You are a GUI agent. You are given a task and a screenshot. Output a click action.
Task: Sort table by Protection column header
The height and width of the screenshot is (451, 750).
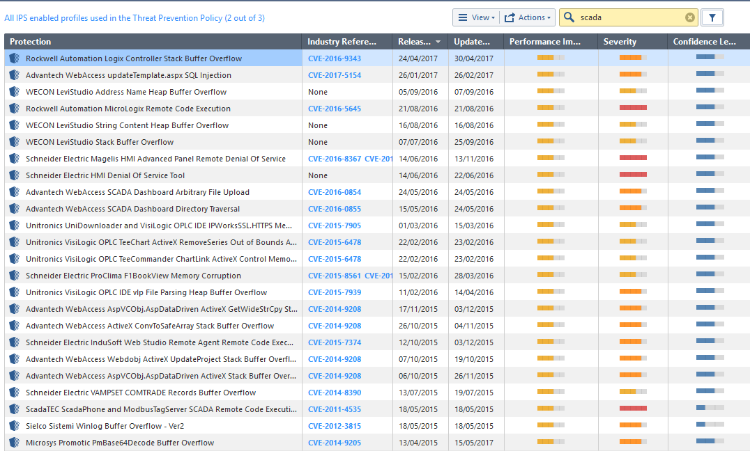(x=153, y=42)
